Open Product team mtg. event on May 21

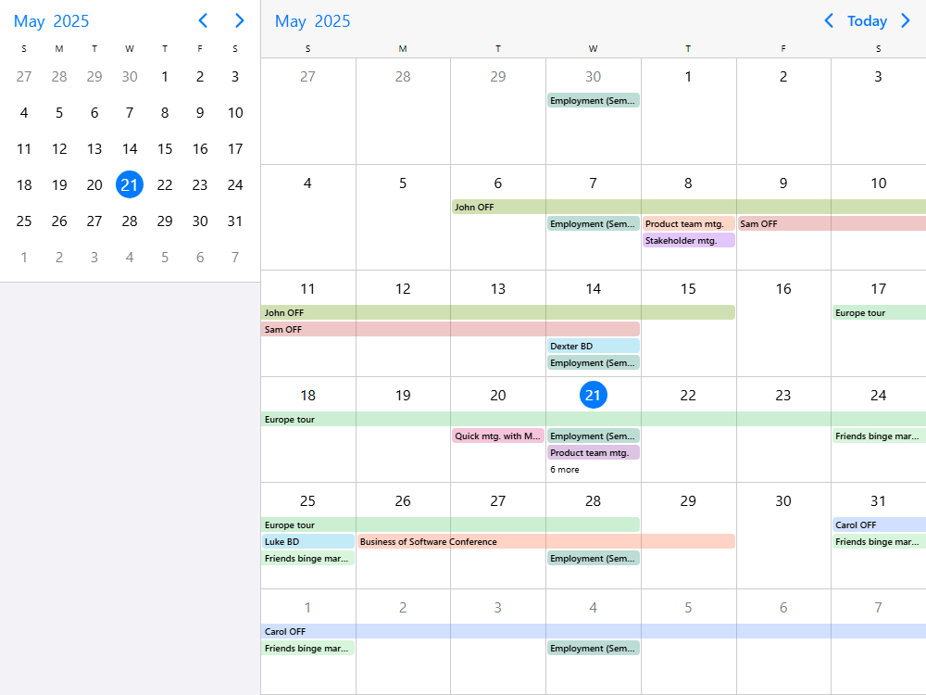coord(593,452)
